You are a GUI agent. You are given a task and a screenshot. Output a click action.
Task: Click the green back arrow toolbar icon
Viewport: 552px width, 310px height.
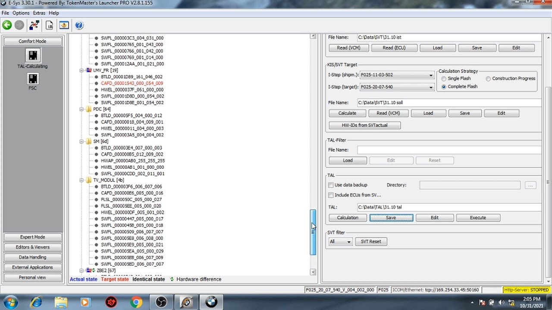[7, 25]
